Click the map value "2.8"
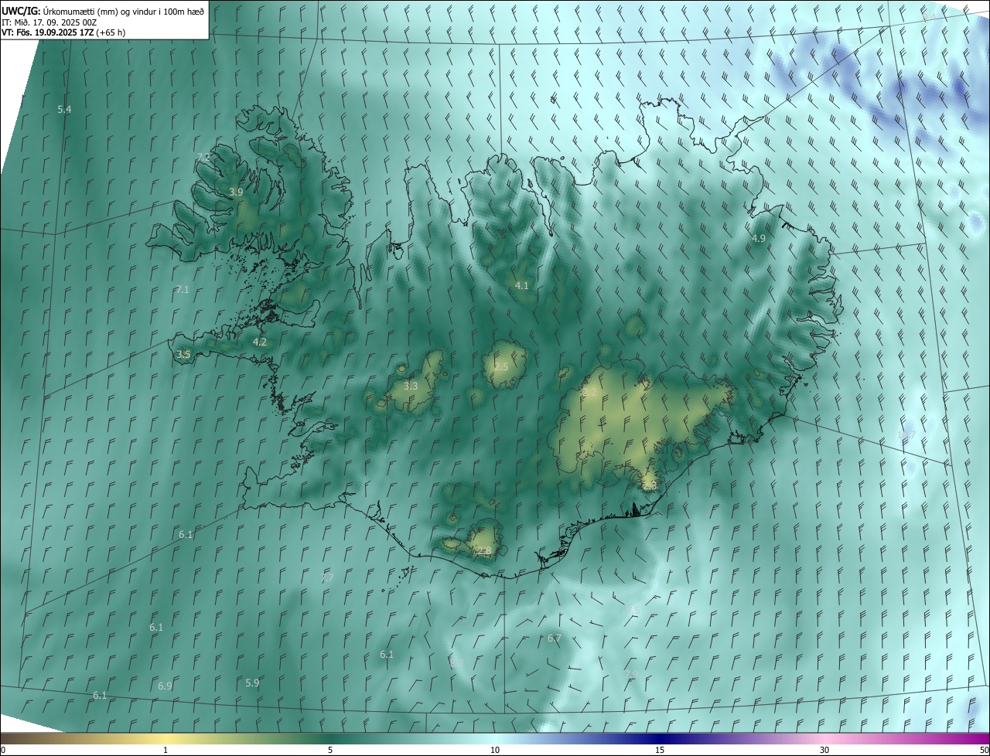 tap(484, 551)
